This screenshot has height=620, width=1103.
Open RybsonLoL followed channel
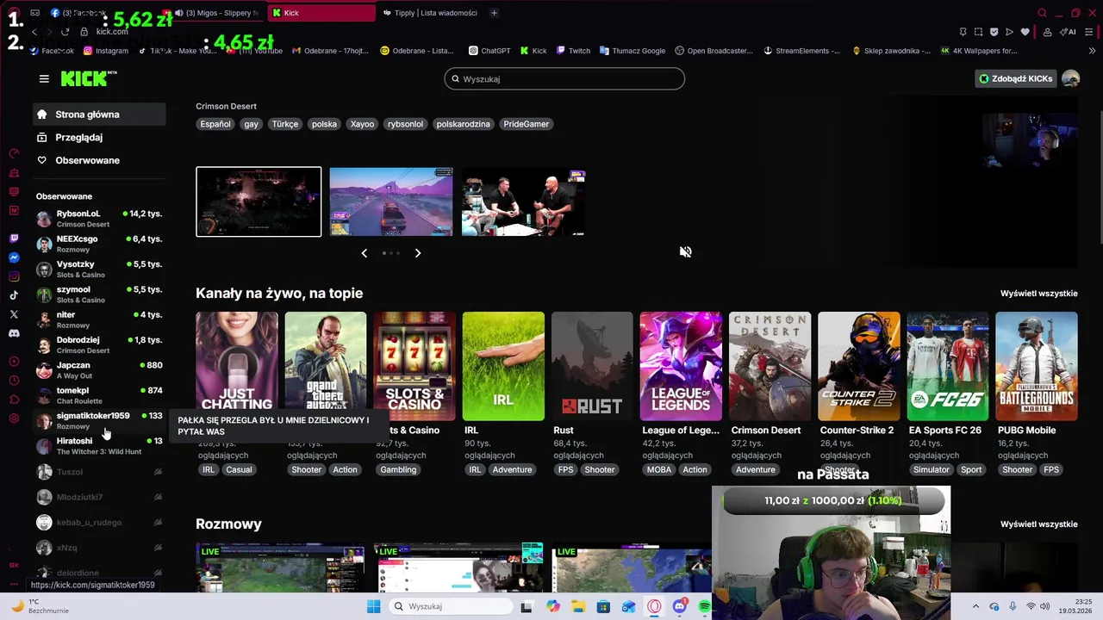[99, 218]
